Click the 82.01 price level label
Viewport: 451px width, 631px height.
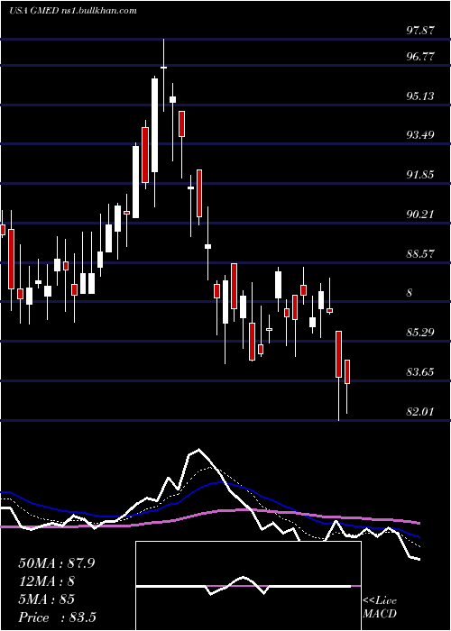pyautogui.click(x=420, y=412)
